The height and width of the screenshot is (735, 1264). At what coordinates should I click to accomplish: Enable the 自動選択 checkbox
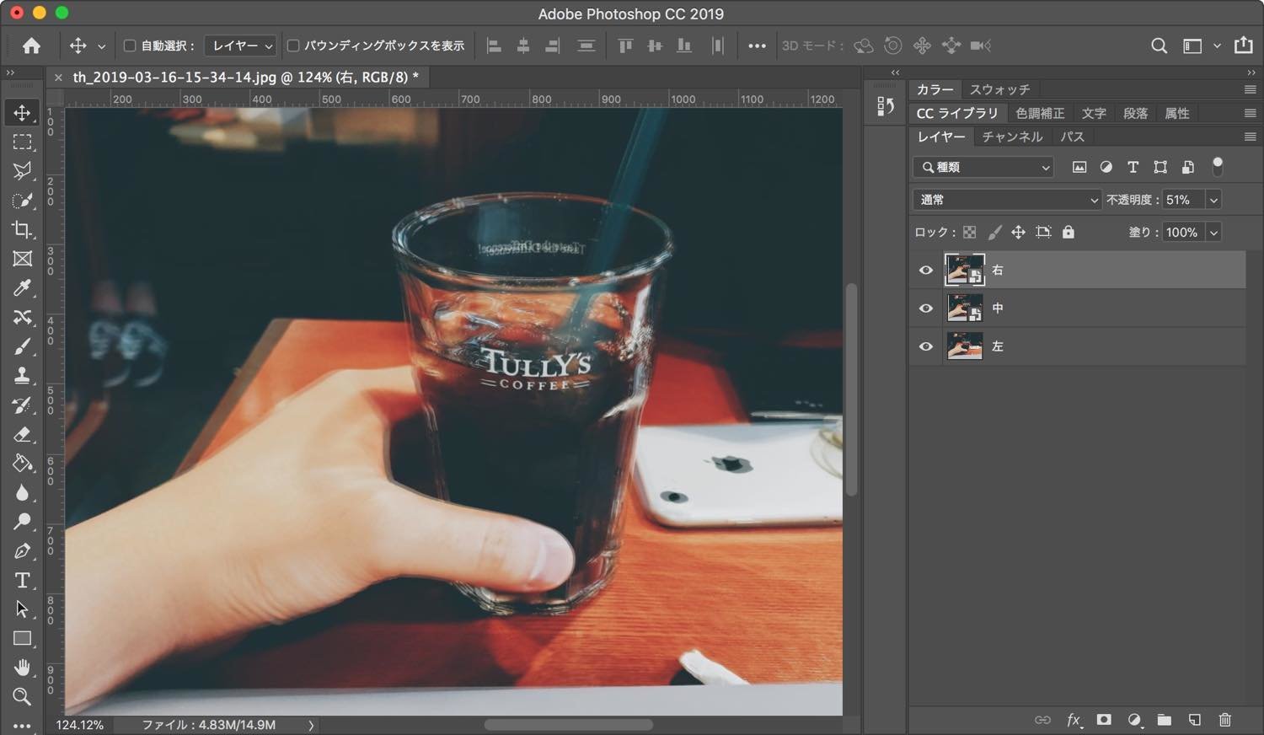coord(130,46)
